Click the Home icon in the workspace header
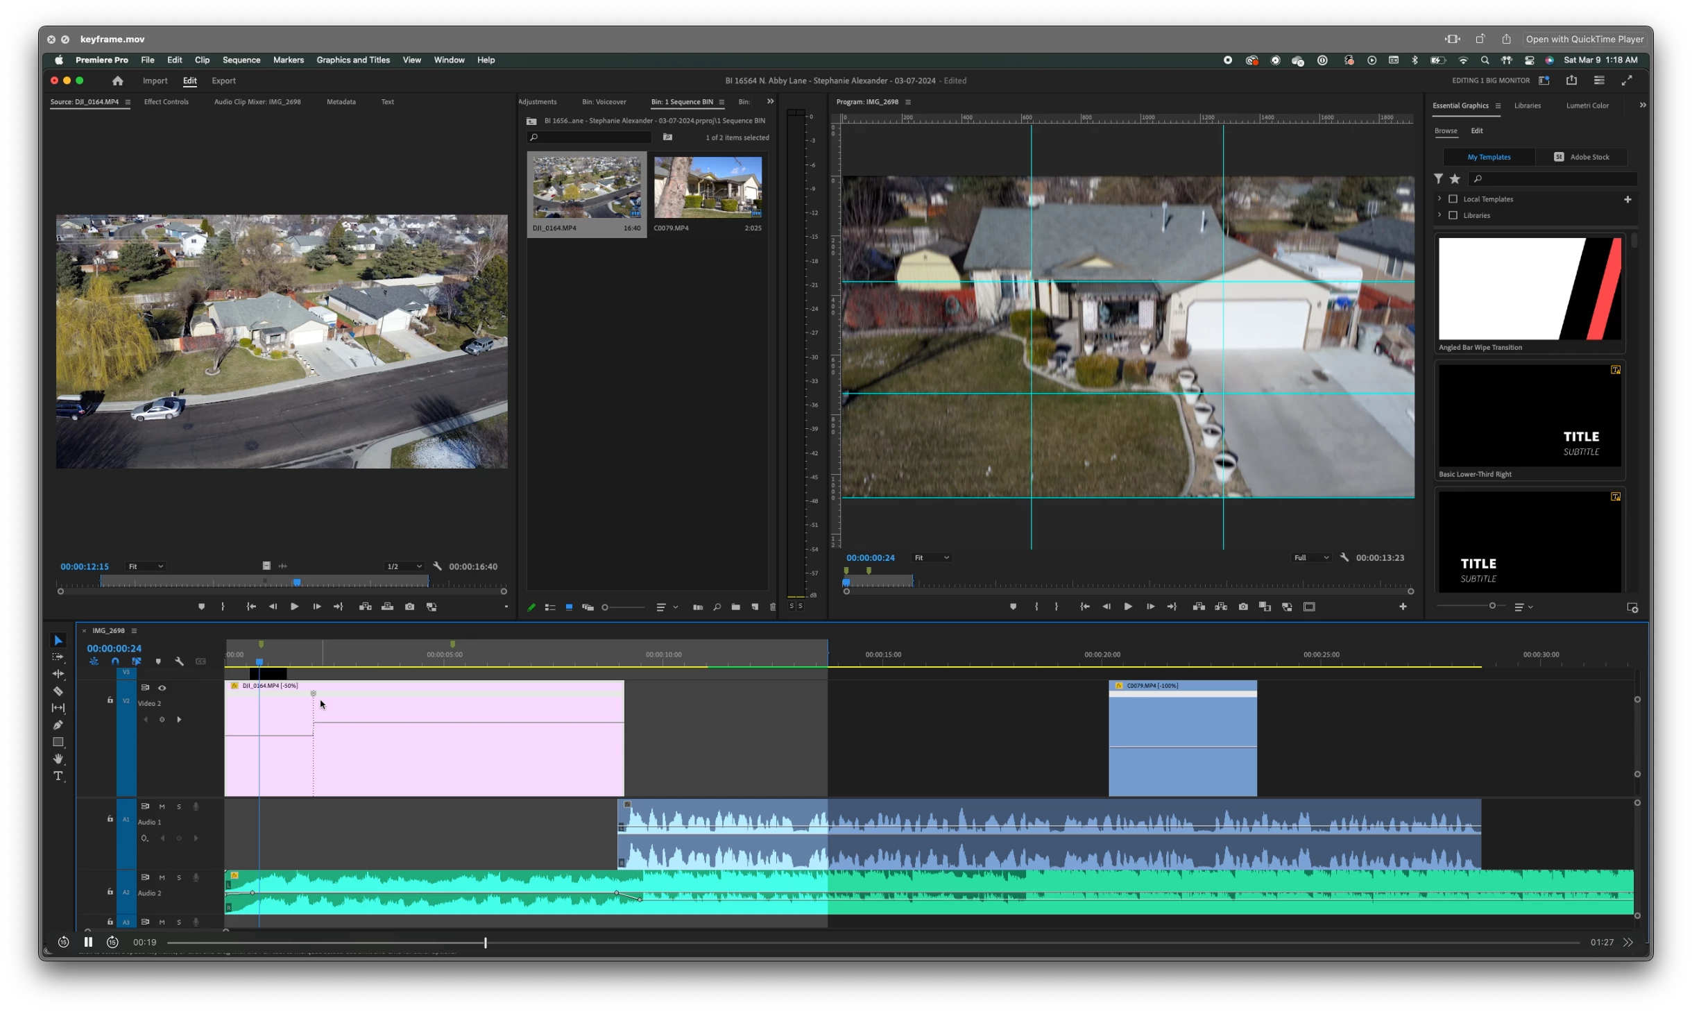This screenshot has width=1692, height=1012. 118,81
